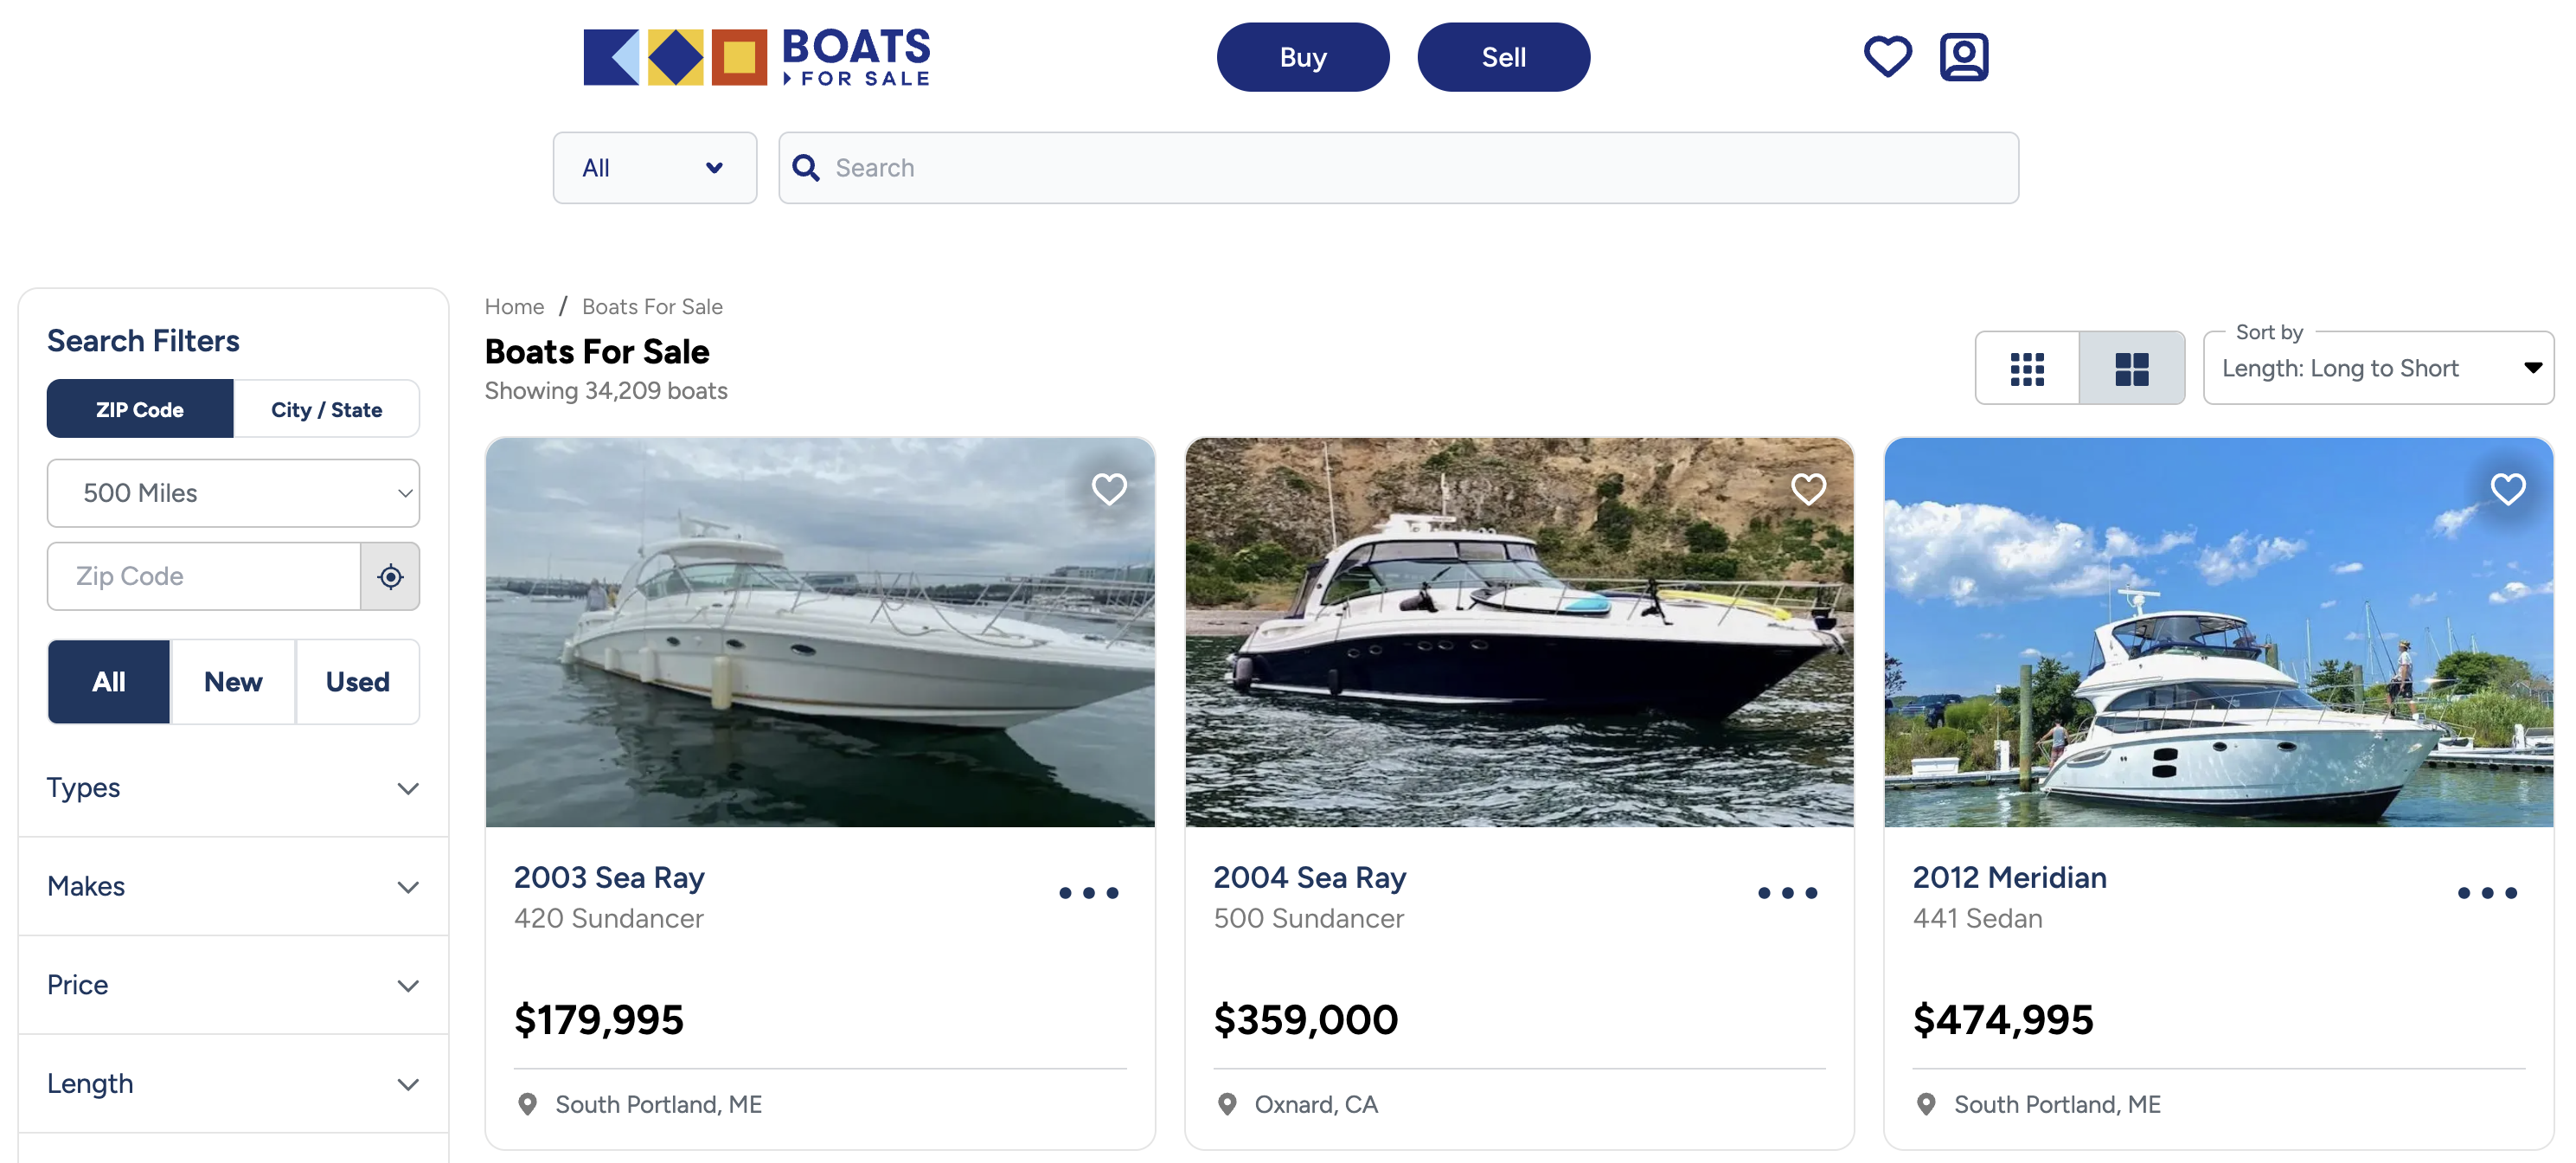The height and width of the screenshot is (1163, 2576).
Task: Select the All condition filter
Action: click(x=109, y=682)
